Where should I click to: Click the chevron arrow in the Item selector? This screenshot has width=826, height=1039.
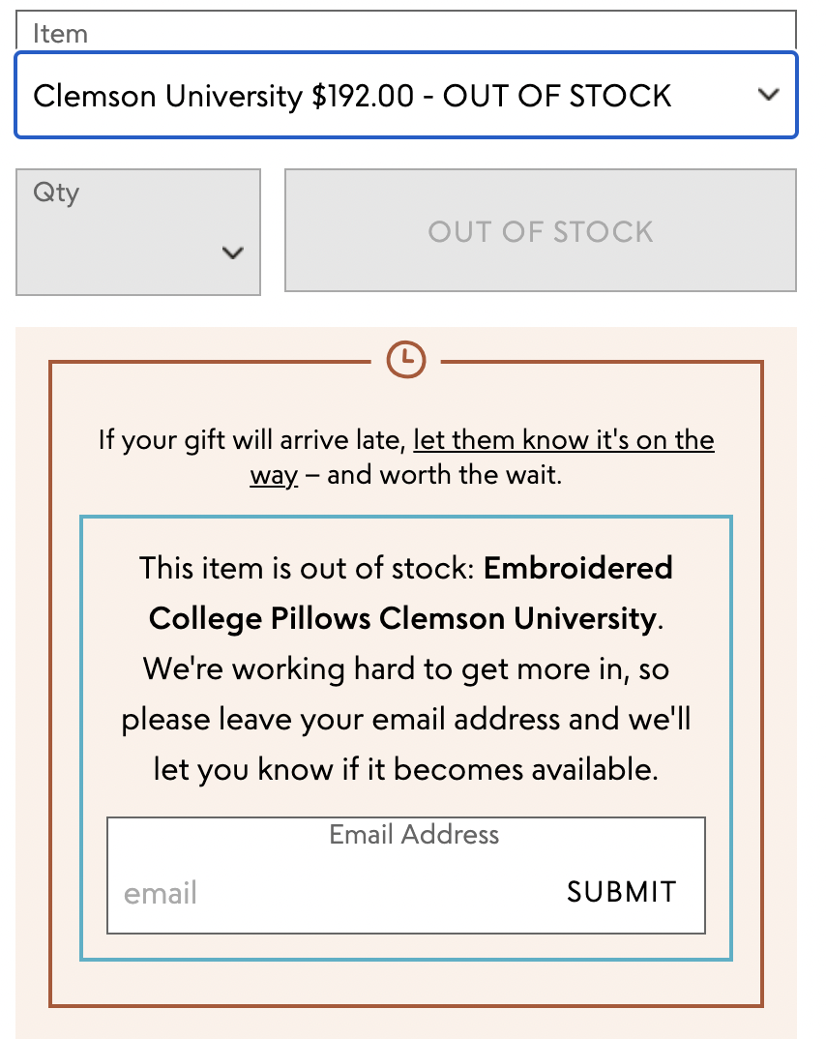click(x=768, y=95)
